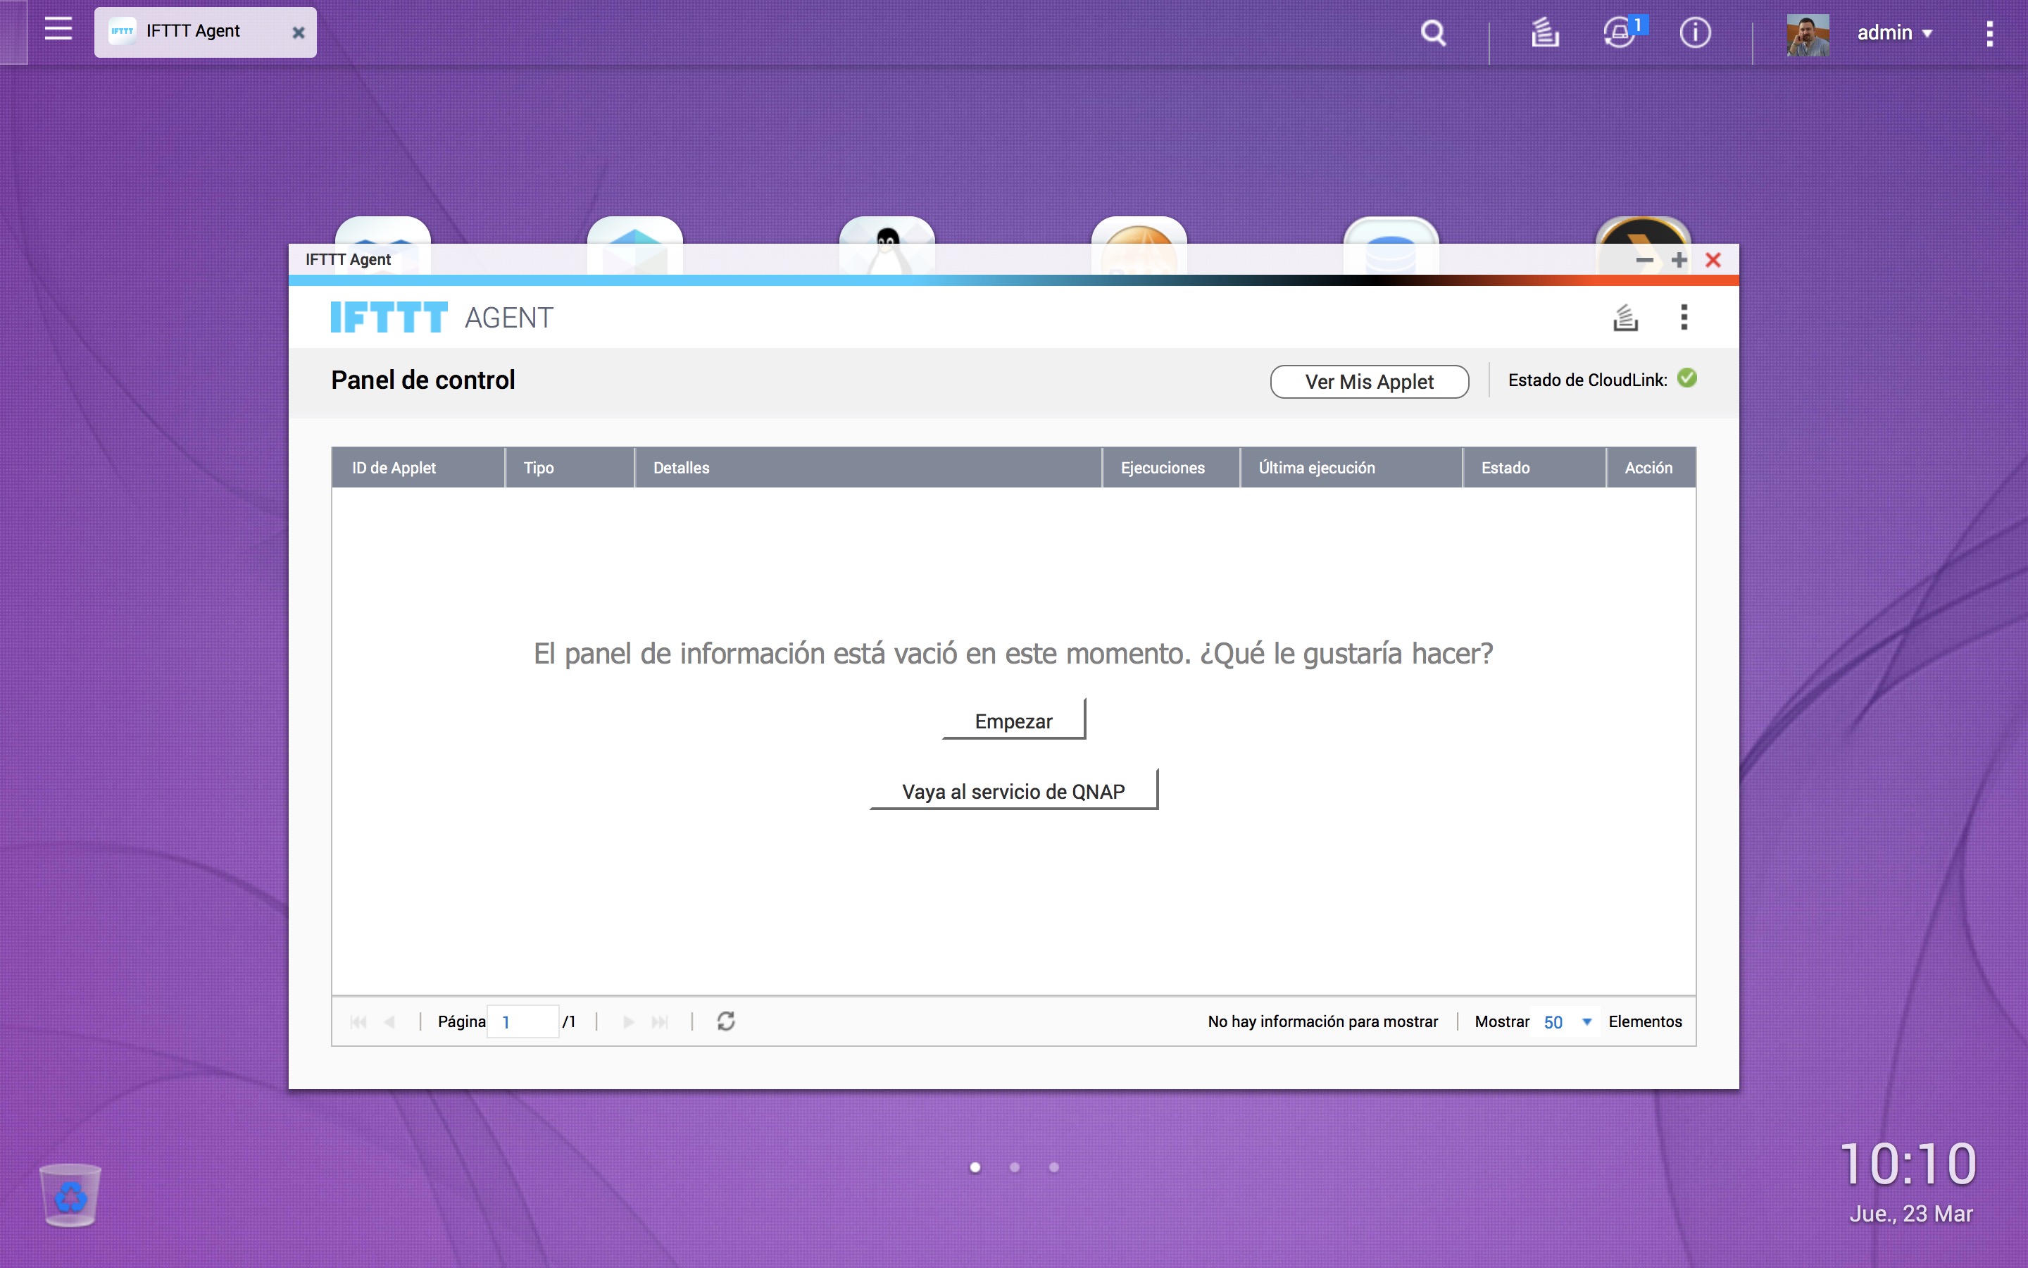Open the QTS main hamburger menu
Image resolution: width=2028 pixels, height=1268 pixels.
[58, 30]
